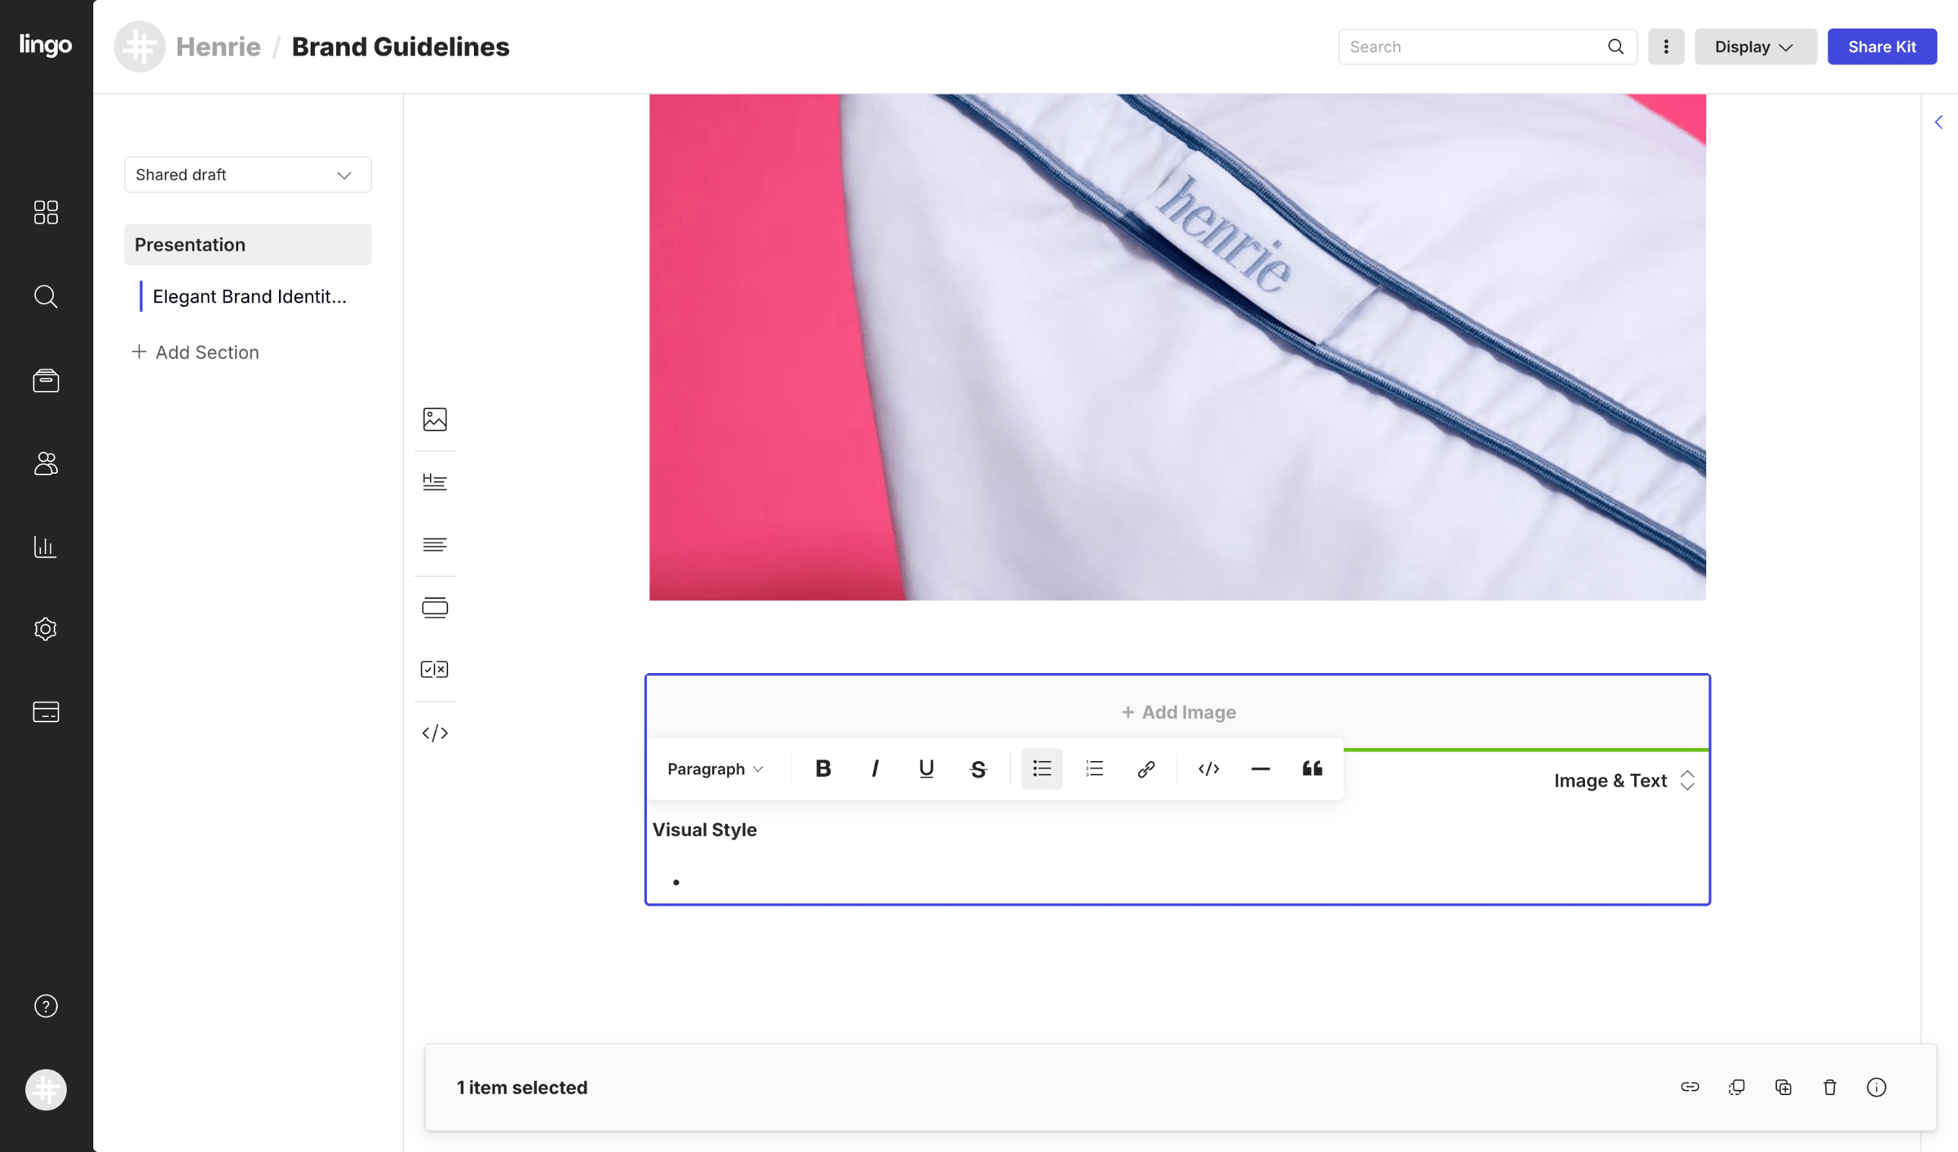Click the '1 item selected' label
The width and height of the screenshot is (1958, 1152).
coord(522,1088)
